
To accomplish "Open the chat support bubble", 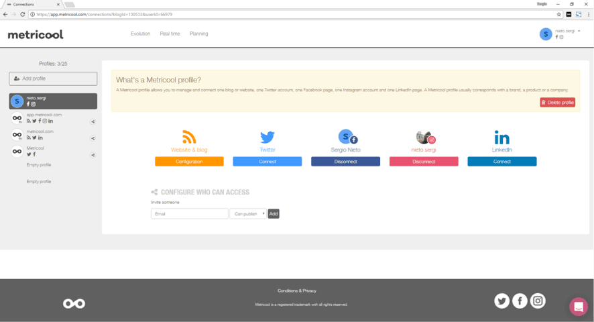I will (x=579, y=306).
